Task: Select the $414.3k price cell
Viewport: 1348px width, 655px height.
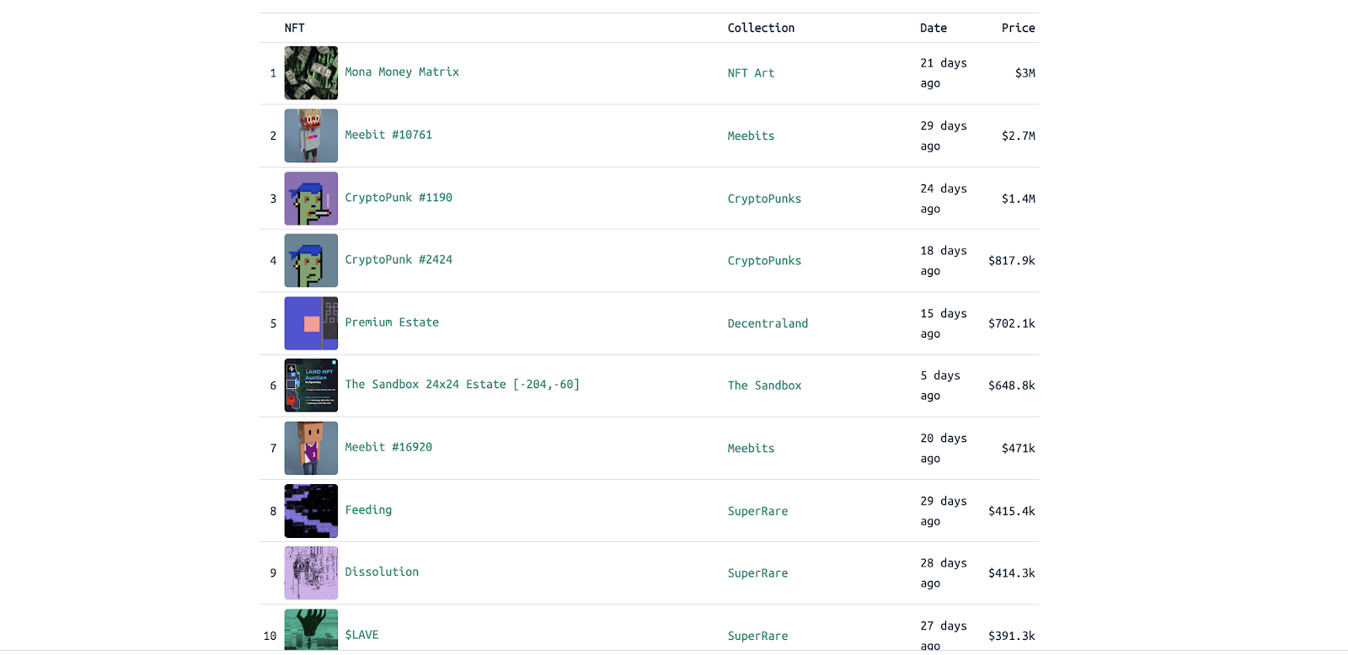Action: [1012, 573]
